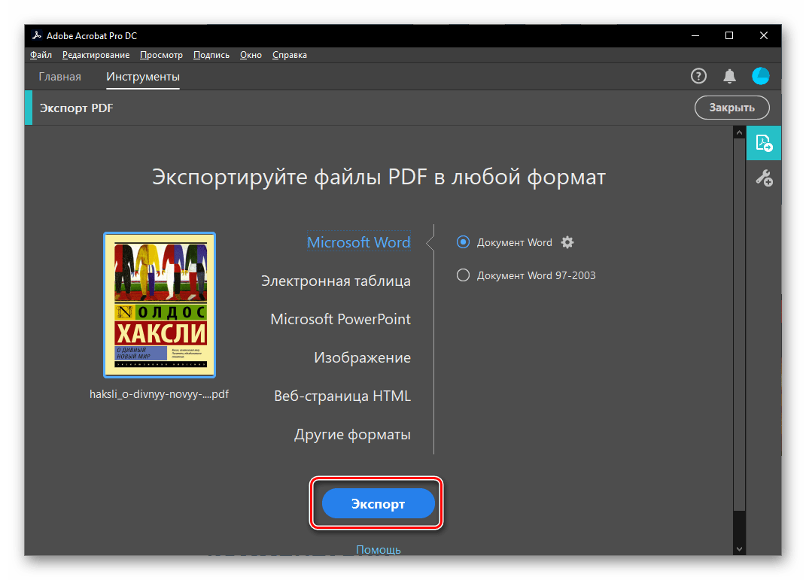Maximize the Acrobat window

tap(729, 35)
